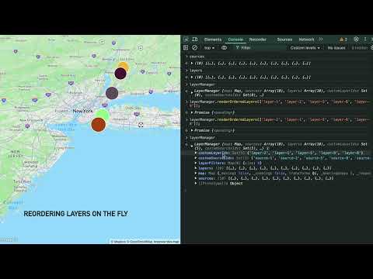Expand the layerFilters Map property

point(196,163)
